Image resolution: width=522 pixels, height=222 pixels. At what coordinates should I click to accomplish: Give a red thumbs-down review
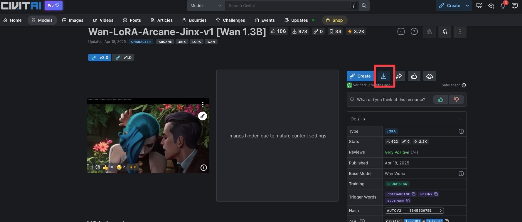[x=456, y=100]
